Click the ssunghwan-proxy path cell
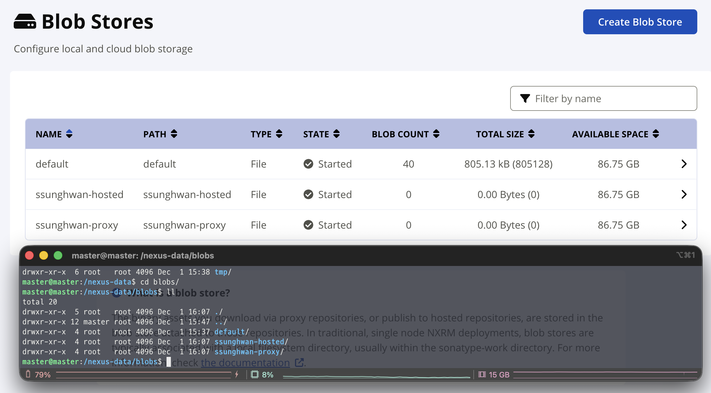 (184, 225)
